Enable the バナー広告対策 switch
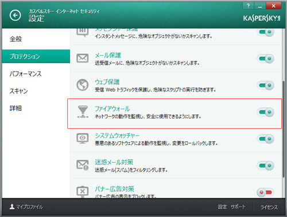Image resolution: width=287 pixels, height=217 pixels. point(266,192)
